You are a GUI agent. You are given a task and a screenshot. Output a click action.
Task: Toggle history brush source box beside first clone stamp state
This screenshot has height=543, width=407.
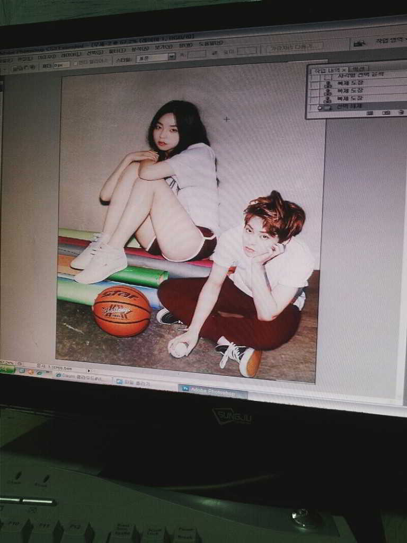pos(315,84)
